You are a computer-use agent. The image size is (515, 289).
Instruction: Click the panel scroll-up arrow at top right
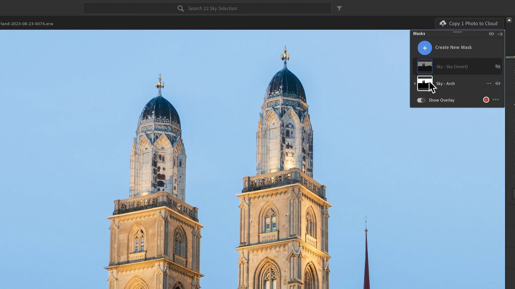pos(509,20)
